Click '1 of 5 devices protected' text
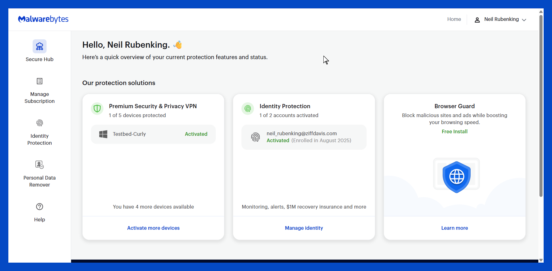The height and width of the screenshot is (271, 552). (137, 115)
